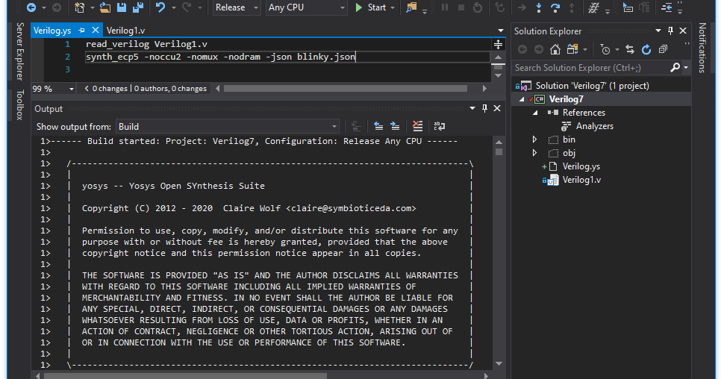The image size is (721, 379).
Task: Save the current file with Save icon
Action: pos(122,7)
